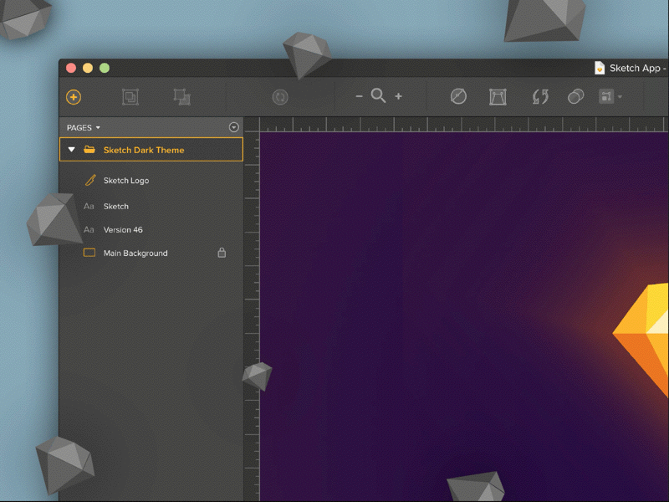This screenshot has height=502, width=669.
Task: Select the Sketch text layer
Action: (116, 206)
